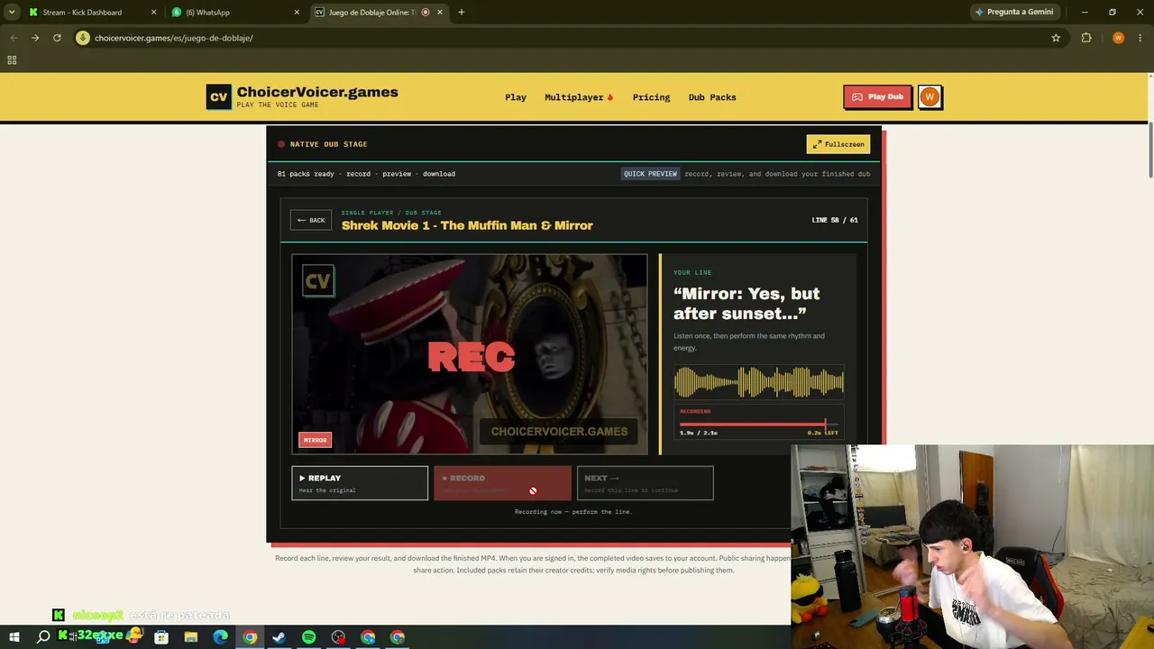The height and width of the screenshot is (649, 1154).
Task: Click the CV logo in site header
Action: pyautogui.click(x=218, y=96)
